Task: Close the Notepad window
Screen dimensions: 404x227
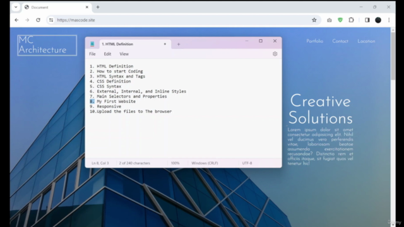Action: click(275, 41)
